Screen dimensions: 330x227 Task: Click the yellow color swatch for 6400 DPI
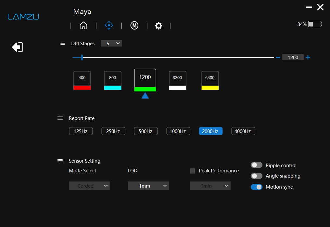[x=210, y=88]
